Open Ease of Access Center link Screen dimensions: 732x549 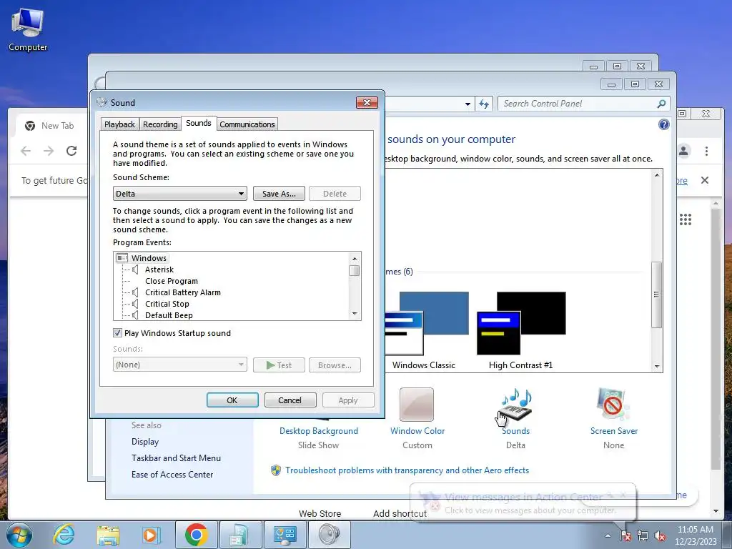172,475
